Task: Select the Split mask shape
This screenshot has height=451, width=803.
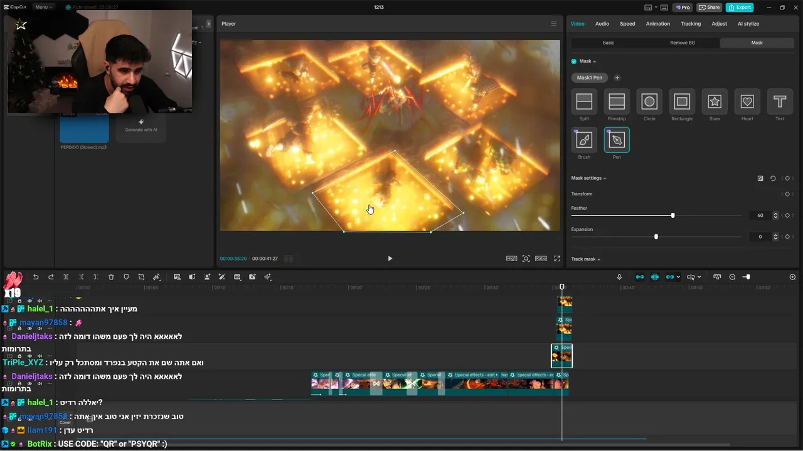Action: [x=584, y=101]
